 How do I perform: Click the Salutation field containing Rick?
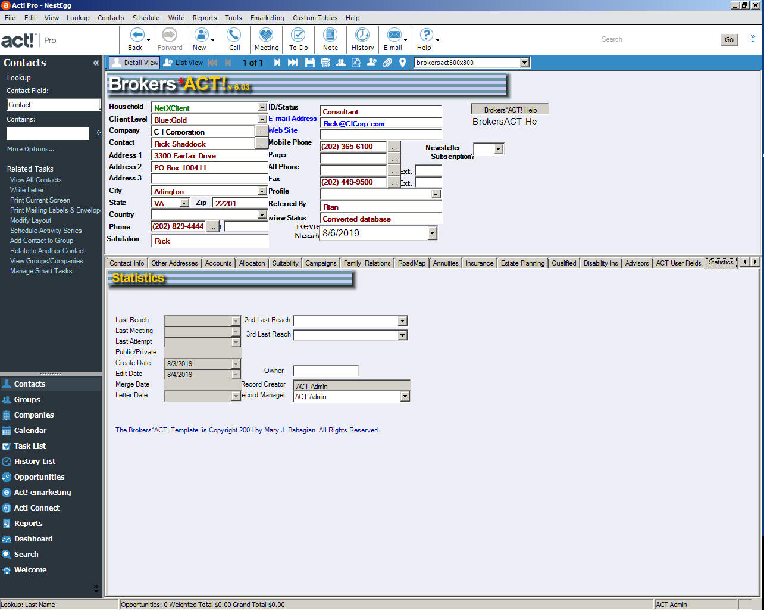click(x=209, y=241)
